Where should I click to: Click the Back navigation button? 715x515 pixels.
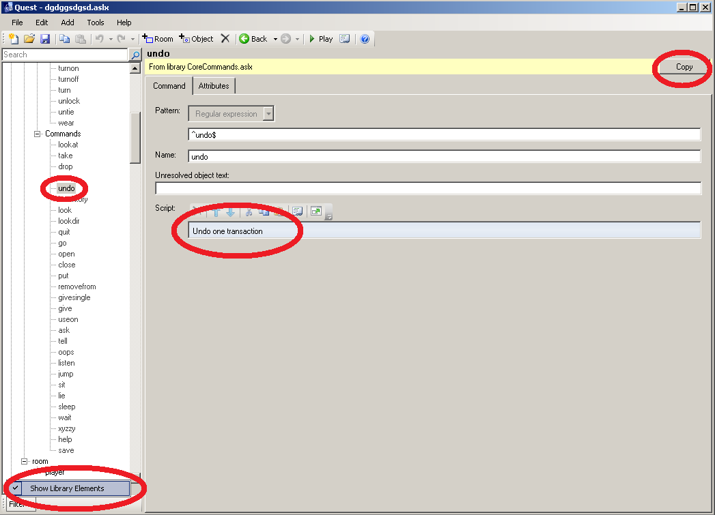253,39
